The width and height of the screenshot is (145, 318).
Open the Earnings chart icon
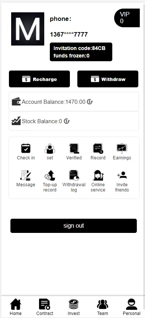tap(122, 149)
